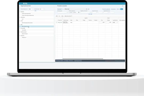This screenshot has height=96, width=144.
Task: Click the price input in the first product row
Action: coord(101,22)
